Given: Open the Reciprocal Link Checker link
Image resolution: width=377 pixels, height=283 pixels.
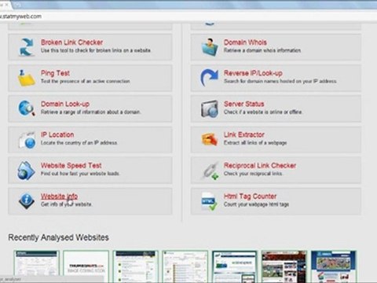Looking at the screenshot, I should [x=260, y=166].
